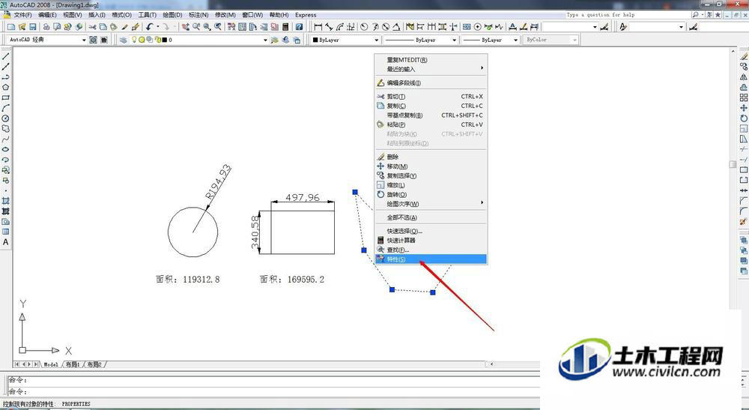Click the Undo arrow icon
Screen dimensions: 749x410
(150, 27)
